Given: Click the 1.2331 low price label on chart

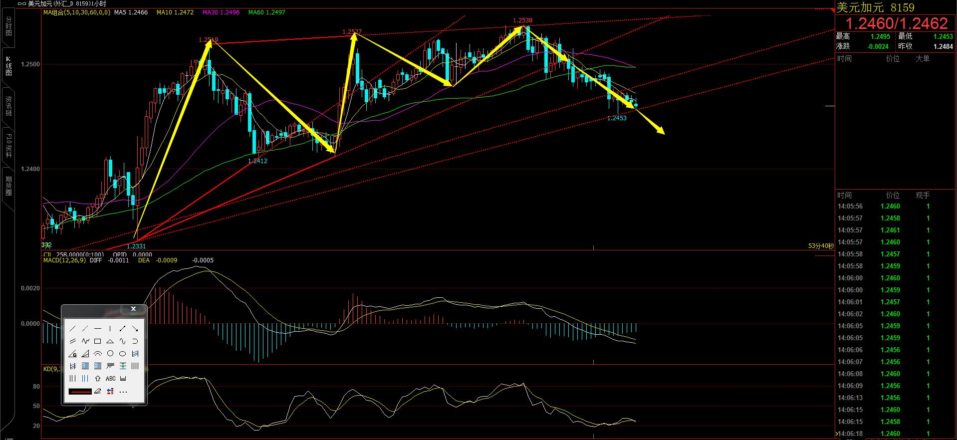Looking at the screenshot, I should (136, 246).
